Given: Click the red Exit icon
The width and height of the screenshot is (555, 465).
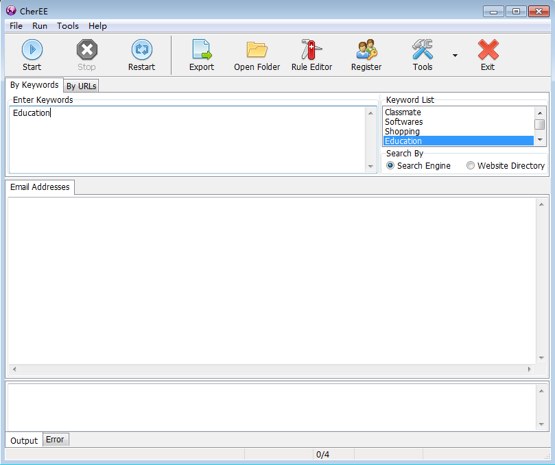Looking at the screenshot, I should coord(488,49).
